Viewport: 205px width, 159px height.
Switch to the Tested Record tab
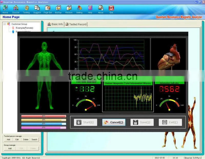[76, 24]
